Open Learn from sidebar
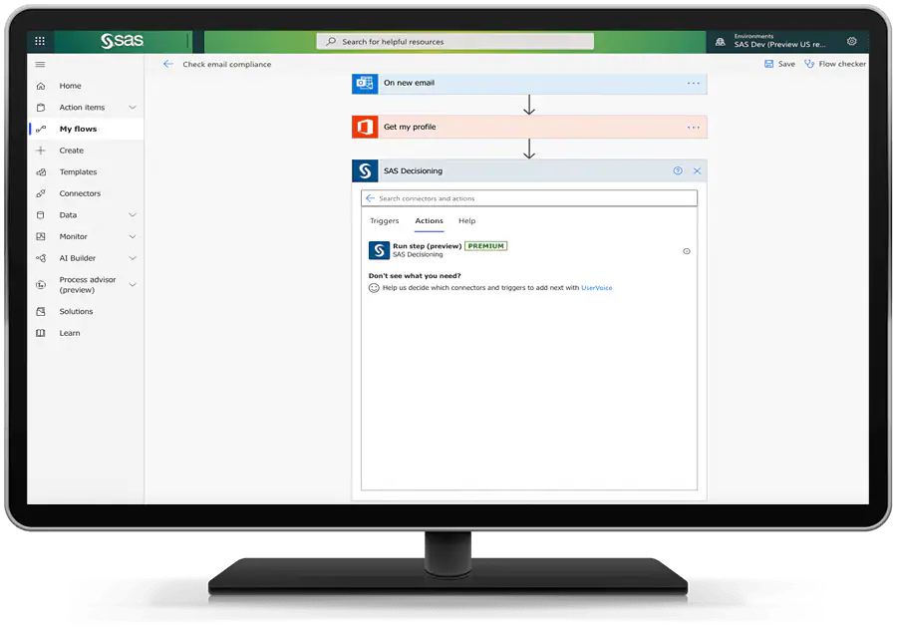897x627 pixels. 70,333
